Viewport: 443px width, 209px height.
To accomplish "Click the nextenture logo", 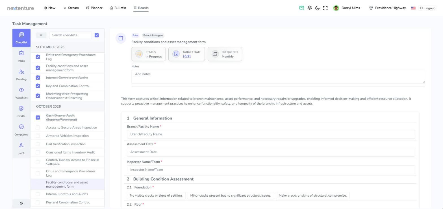I will point(20,8).
